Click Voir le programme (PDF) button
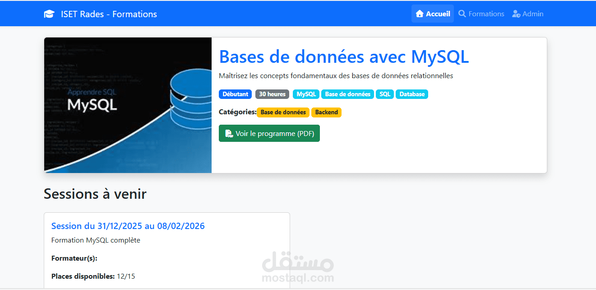 click(269, 133)
